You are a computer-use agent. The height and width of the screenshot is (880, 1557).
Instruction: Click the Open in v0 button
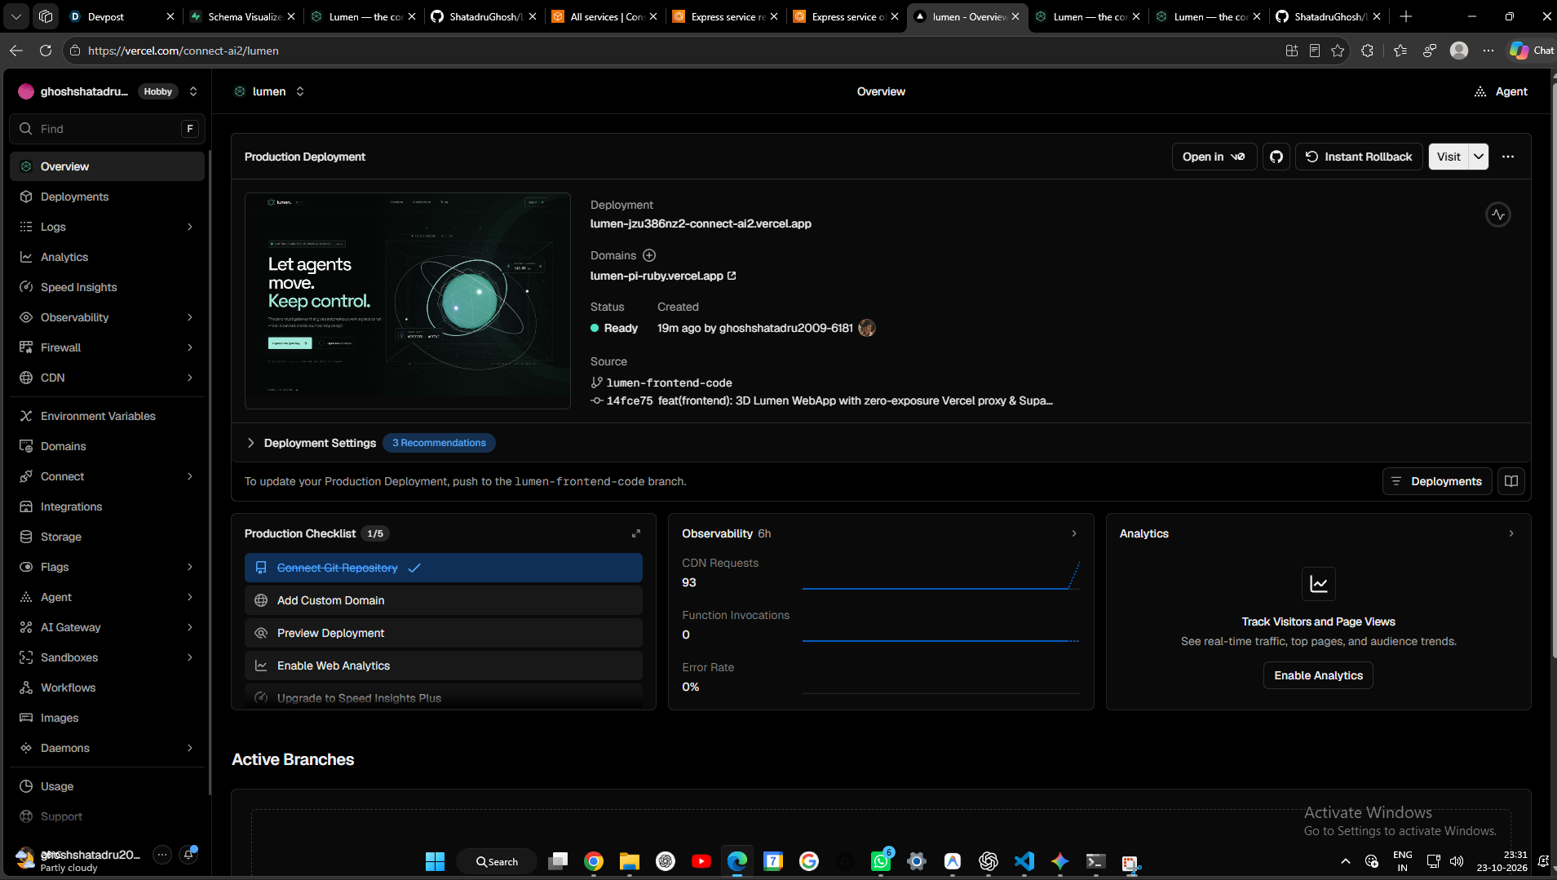tap(1214, 157)
